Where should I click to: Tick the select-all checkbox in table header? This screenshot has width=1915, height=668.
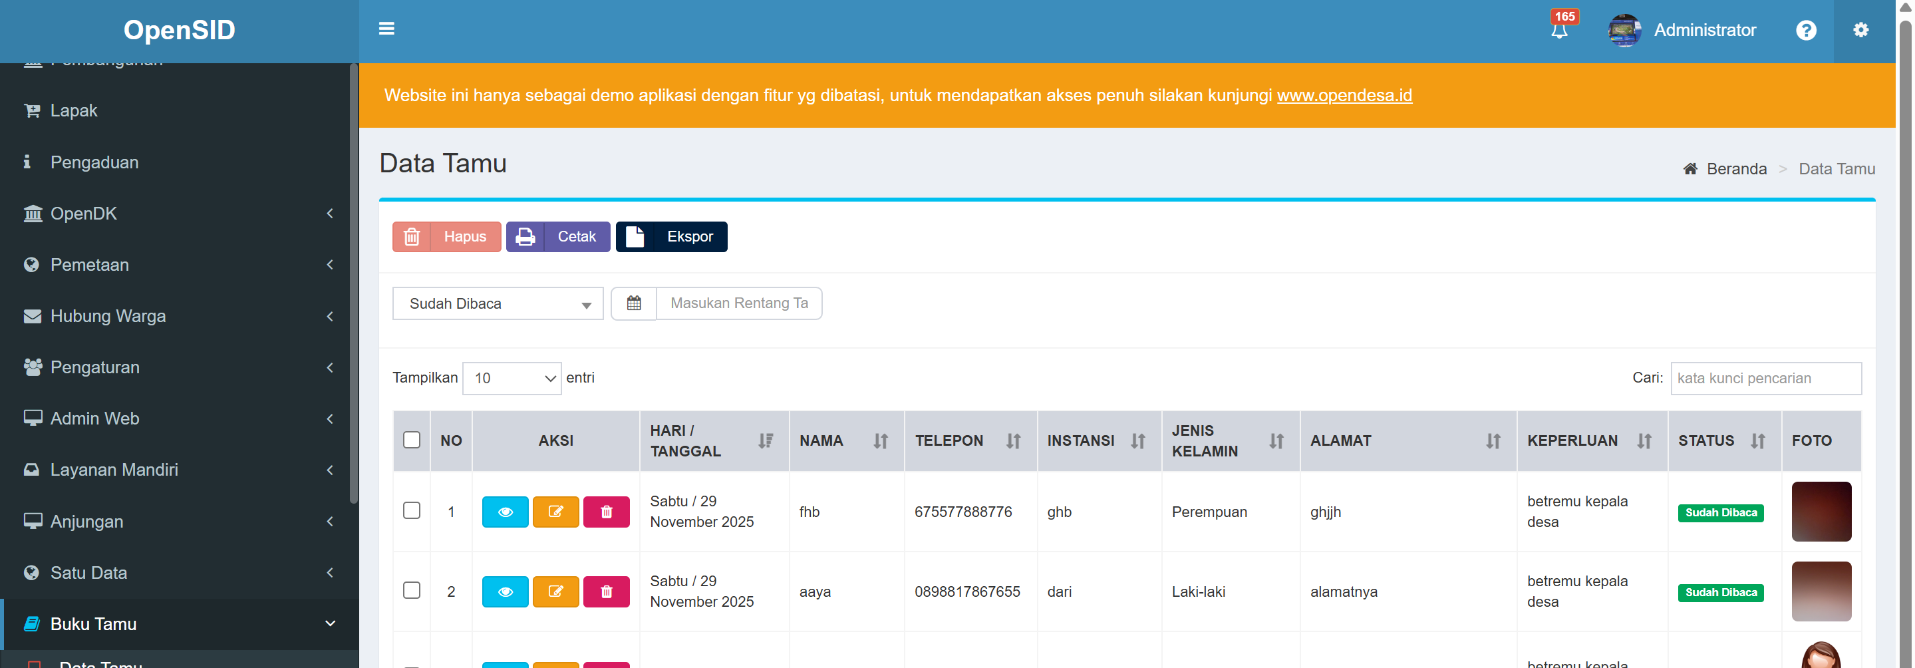pyautogui.click(x=411, y=440)
